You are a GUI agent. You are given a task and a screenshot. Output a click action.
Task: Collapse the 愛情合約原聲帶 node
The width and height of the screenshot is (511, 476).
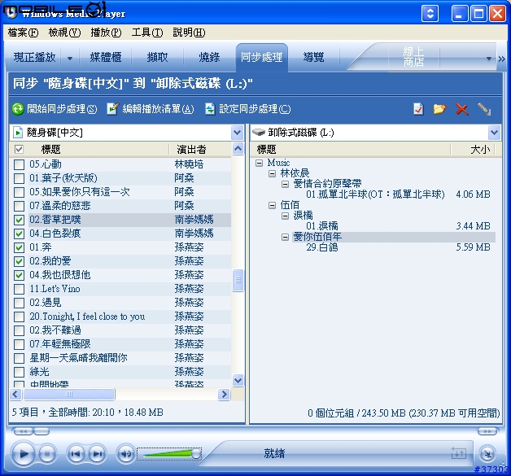tap(285, 185)
